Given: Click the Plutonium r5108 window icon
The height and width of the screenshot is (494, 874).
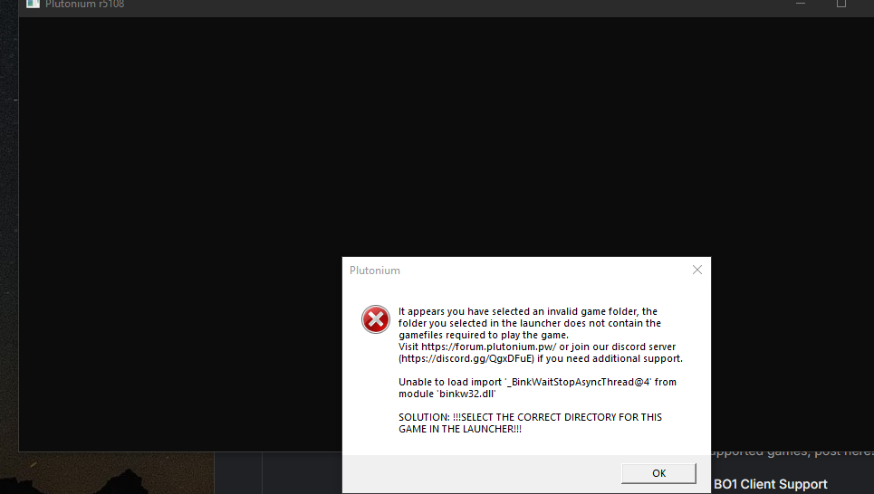Looking at the screenshot, I should (x=34, y=4).
